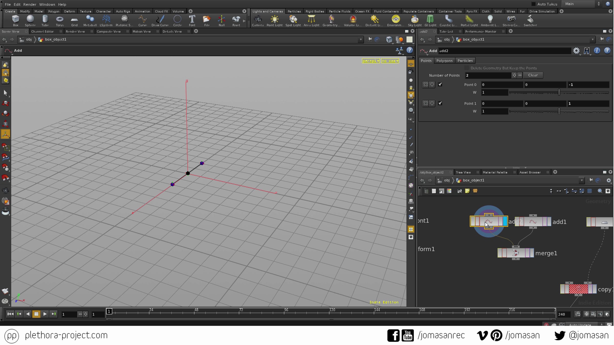Open the Windows menu
Screen dimensions: 614x345
coord(47,4)
